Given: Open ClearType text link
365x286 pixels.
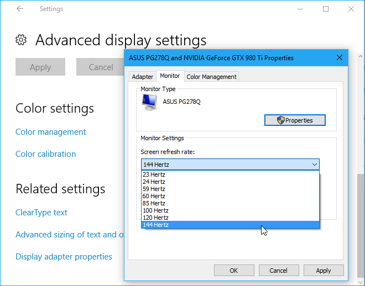Looking at the screenshot, I should click(x=41, y=213).
